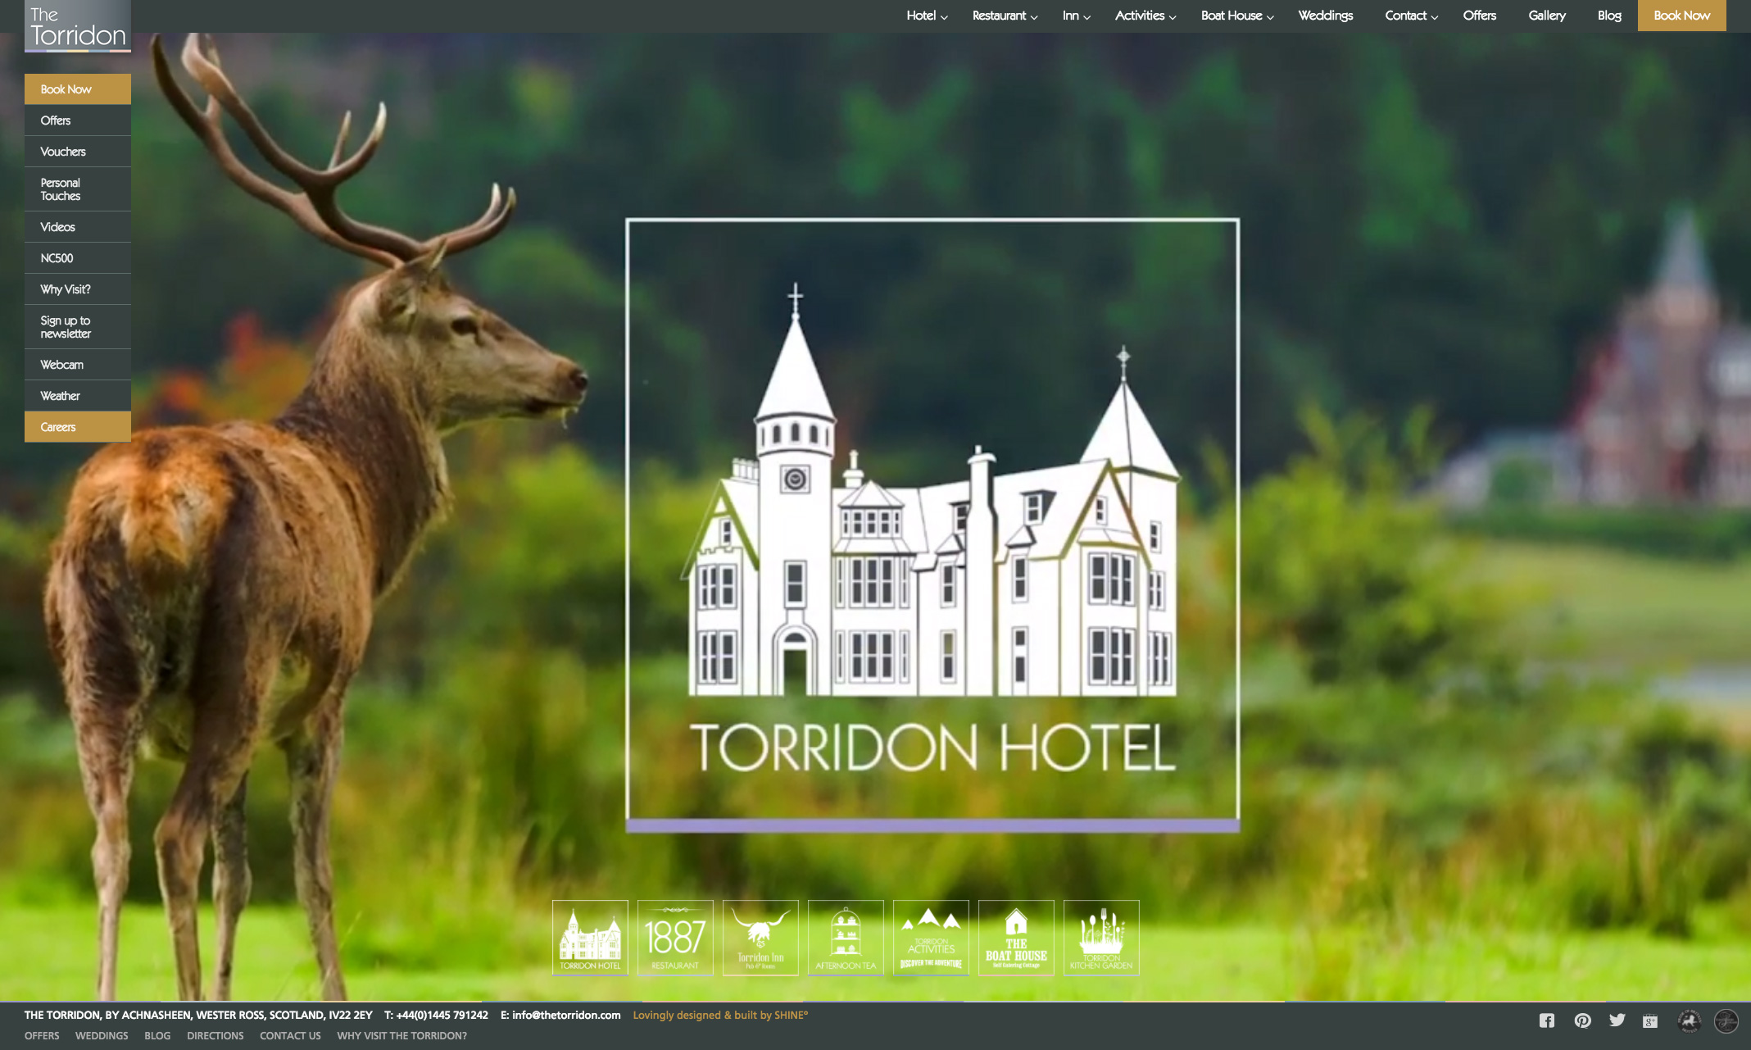The image size is (1751, 1050).
Task: Expand the Hotel dropdown menu
Action: pos(927,16)
